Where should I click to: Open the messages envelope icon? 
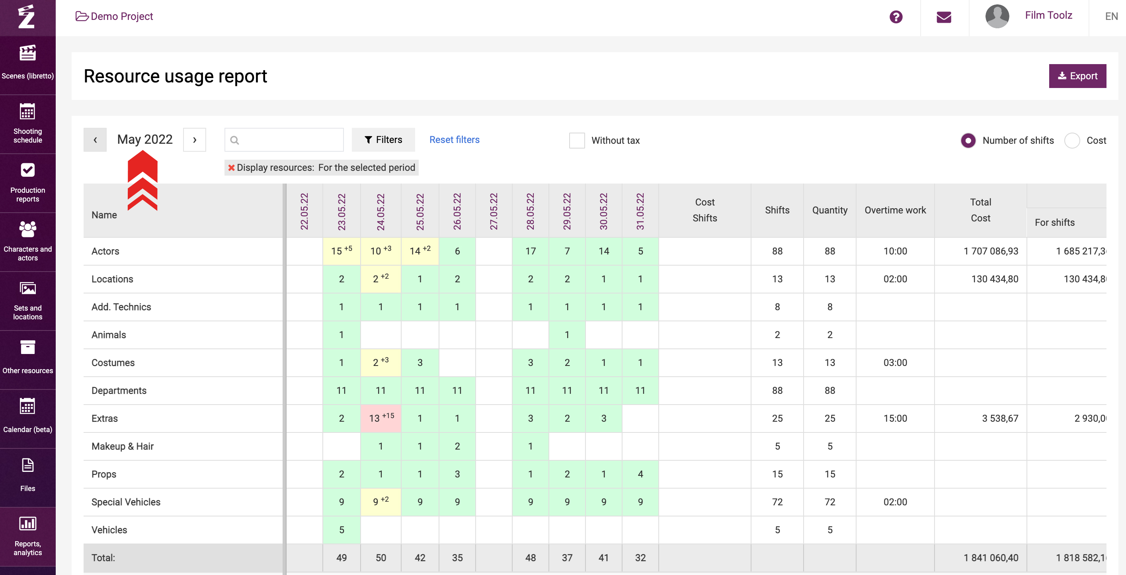click(x=944, y=18)
